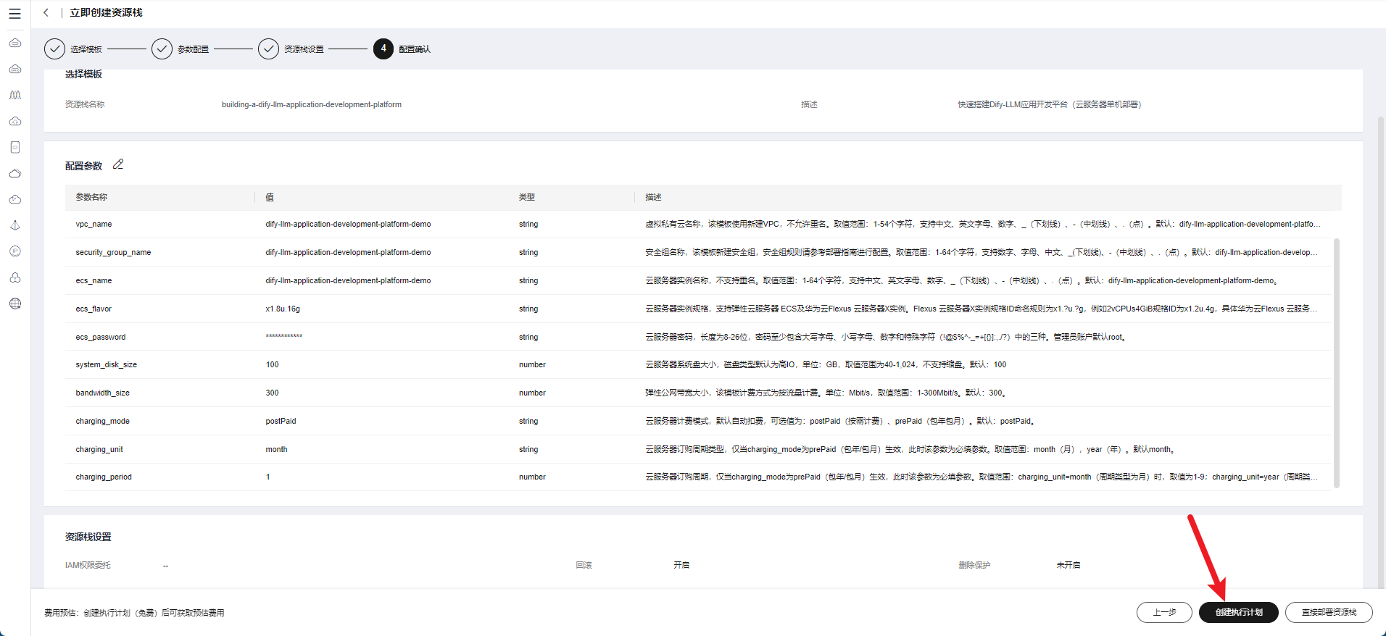Open the triple-arch wave sidebar icon

15,95
